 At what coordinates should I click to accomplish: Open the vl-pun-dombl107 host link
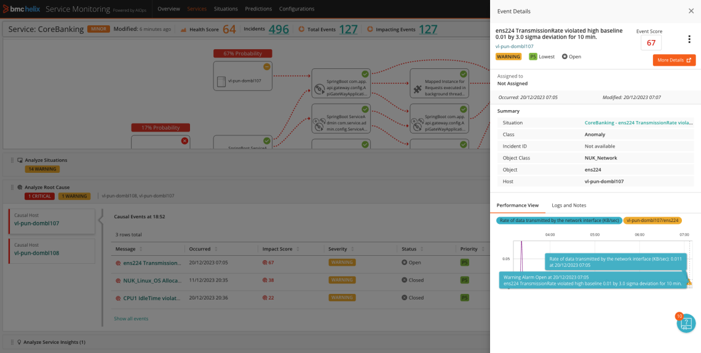[514, 46]
